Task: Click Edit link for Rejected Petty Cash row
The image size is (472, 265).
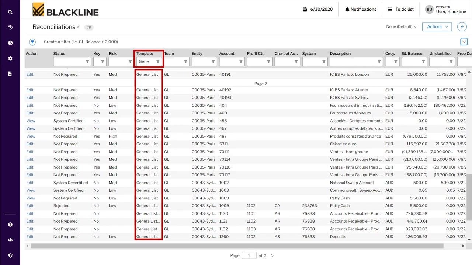Action: coord(30,206)
